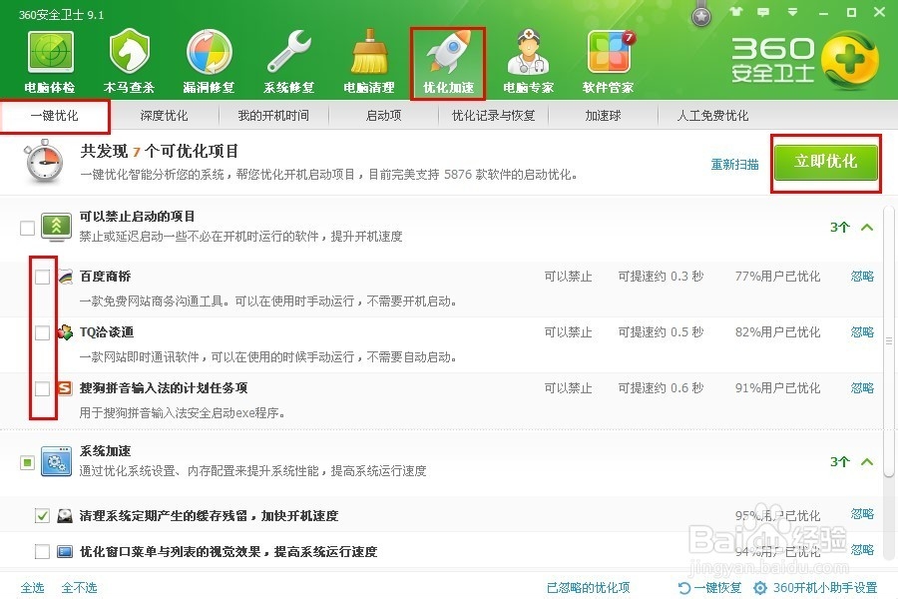Screen dimensions: 898x599
Task: Click the 立即优化 button
Action: pos(826,163)
